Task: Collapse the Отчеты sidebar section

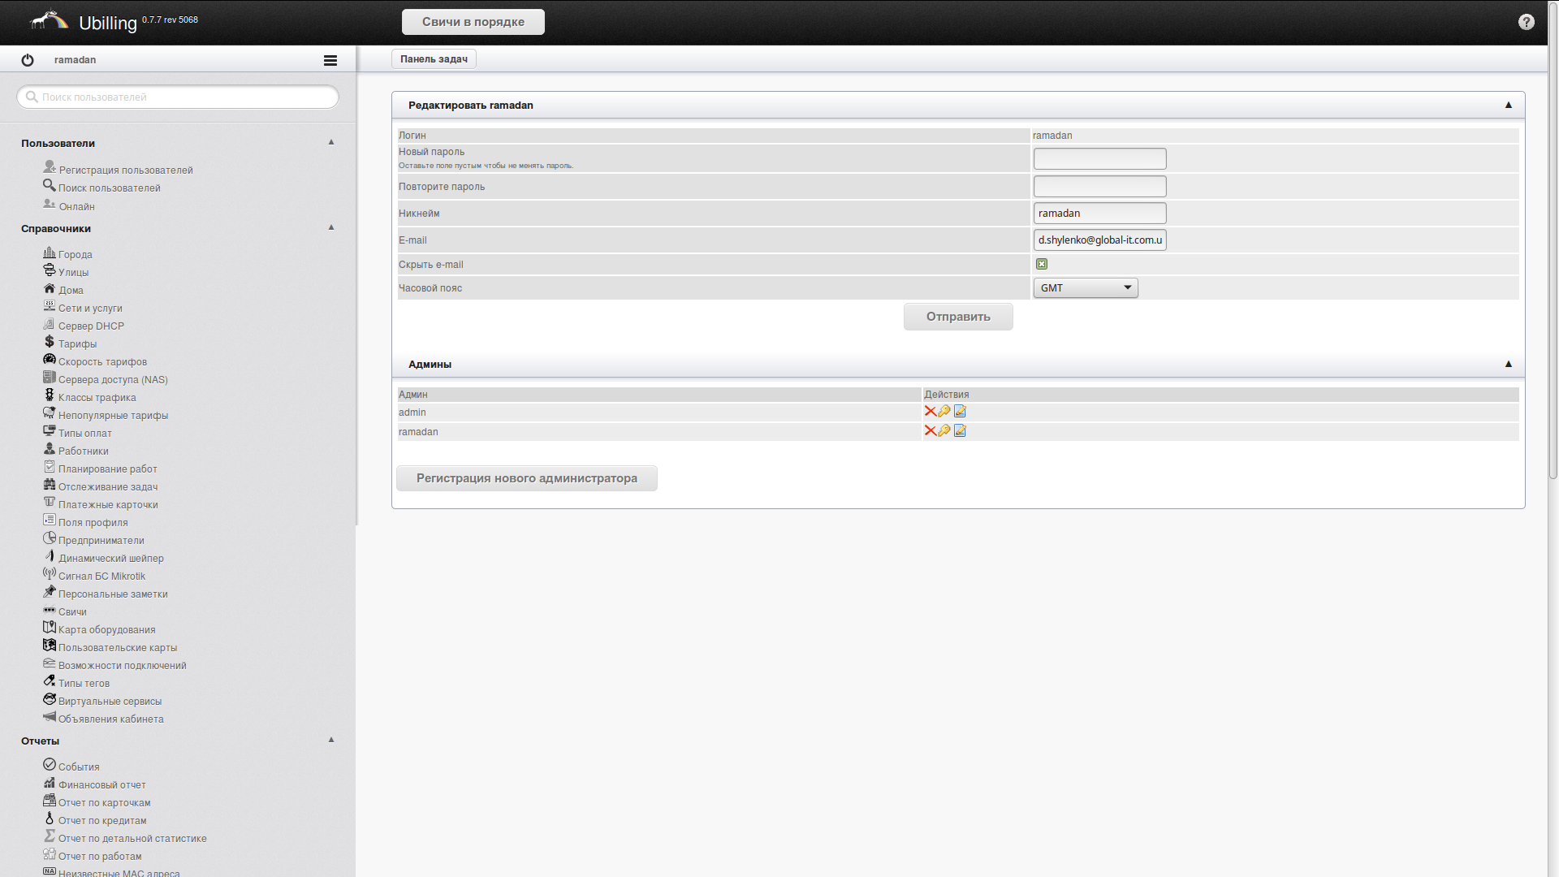Action: click(331, 740)
